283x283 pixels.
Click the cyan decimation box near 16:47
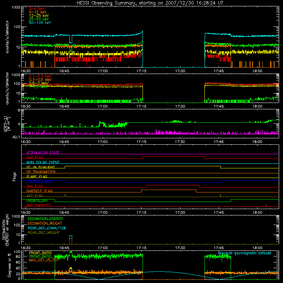click(70, 237)
